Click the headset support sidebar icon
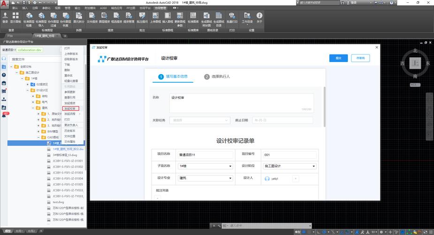The width and height of the screenshot is (434, 235). (x=4, y=58)
